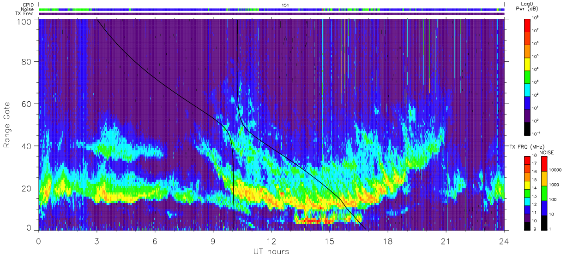Click the 15 tick label on the UT hours axis
The image size is (567, 261).
click(330, 241)
